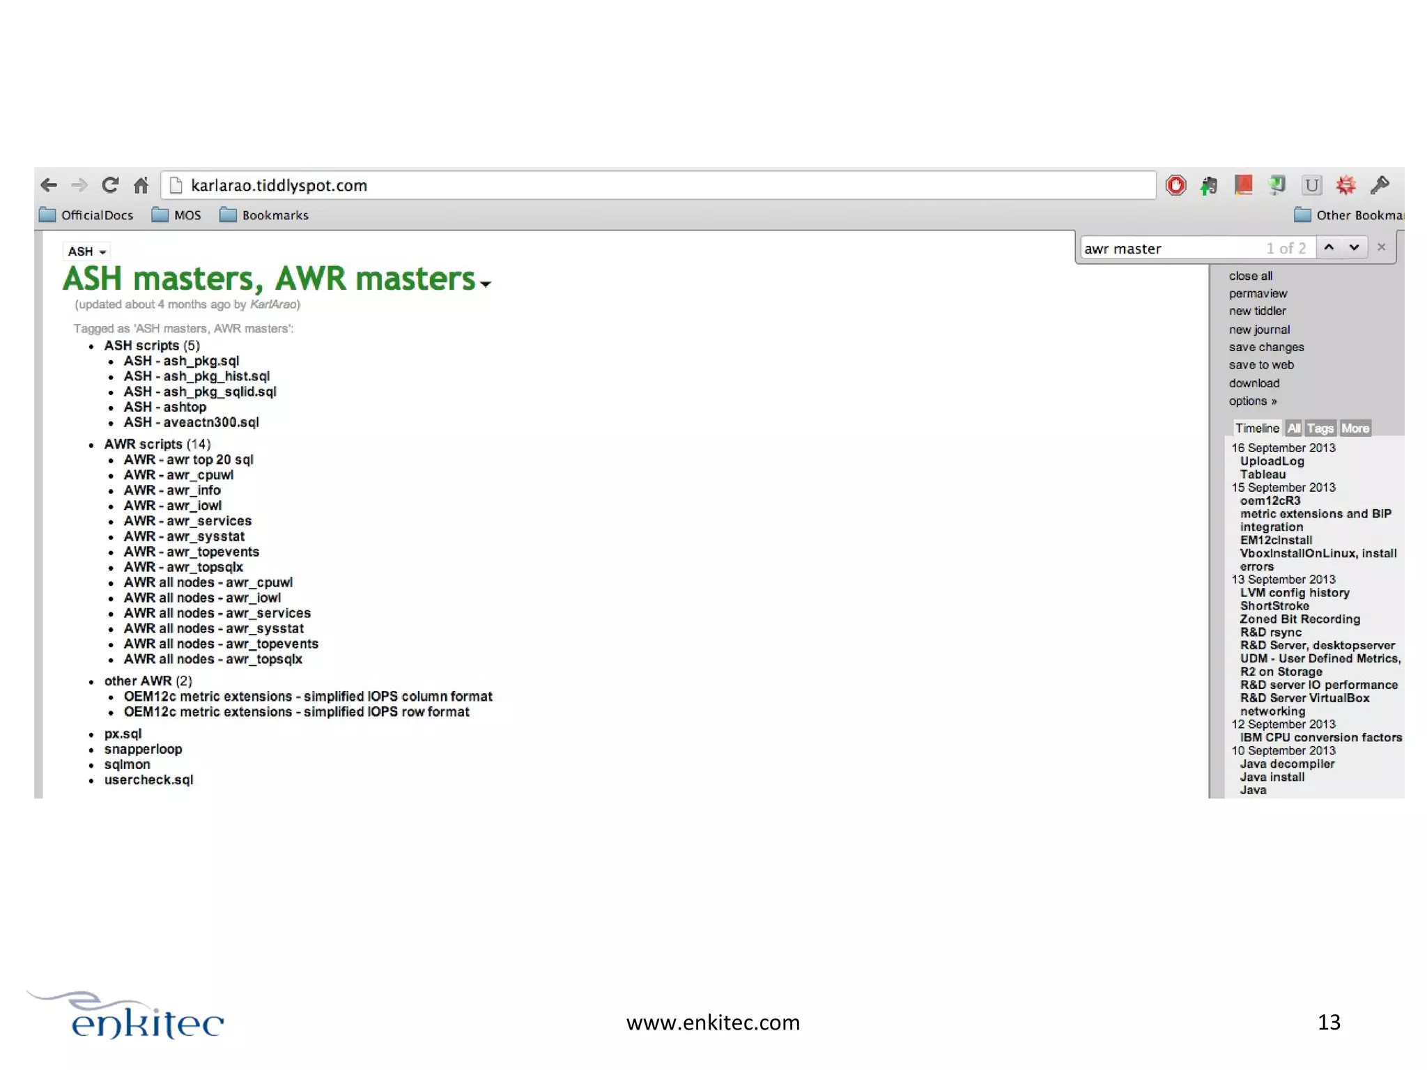
Task: Jump to next search match
Action: click(1354, 247)
